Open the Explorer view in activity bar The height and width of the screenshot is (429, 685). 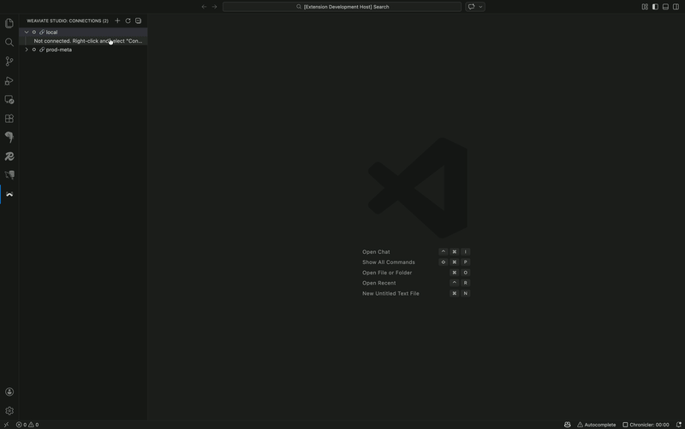[x=9, y=23]
